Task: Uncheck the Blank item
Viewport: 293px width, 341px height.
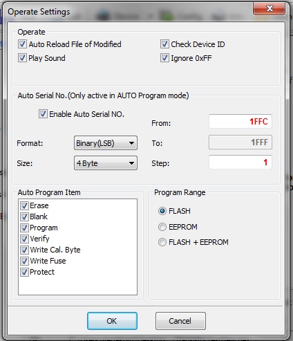Action: [24, 216]
